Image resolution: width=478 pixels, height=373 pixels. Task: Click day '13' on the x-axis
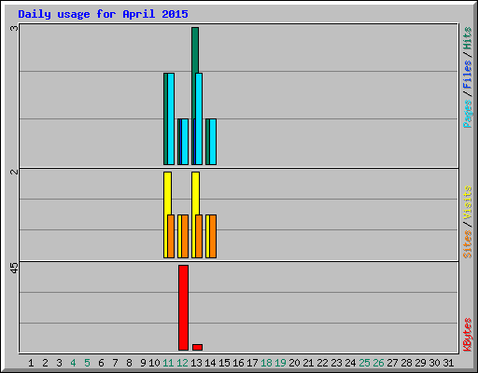point(196,363)
